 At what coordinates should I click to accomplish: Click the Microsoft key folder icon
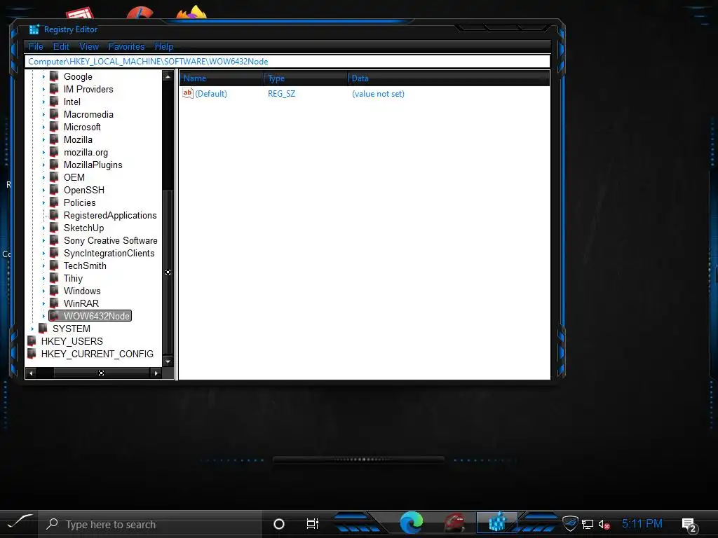coord(54,126)
